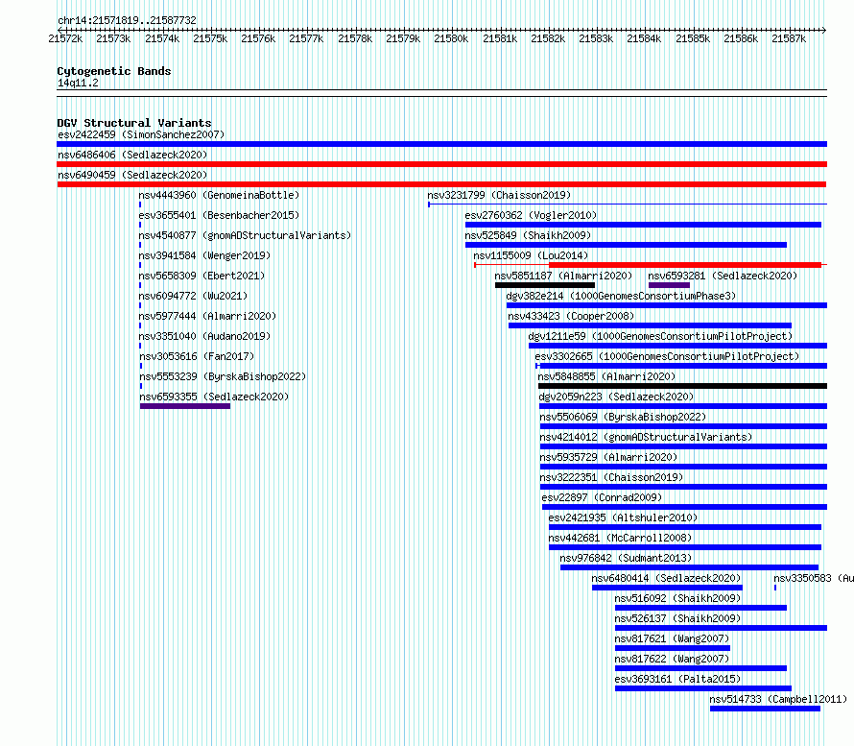Open esv3693161 (Palta2015) variant
Screen dimensions: 854x746
click(x=677, y=679)
